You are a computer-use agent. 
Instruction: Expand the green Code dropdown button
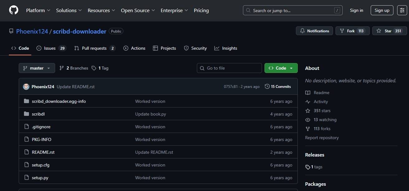tap(281, 68)
